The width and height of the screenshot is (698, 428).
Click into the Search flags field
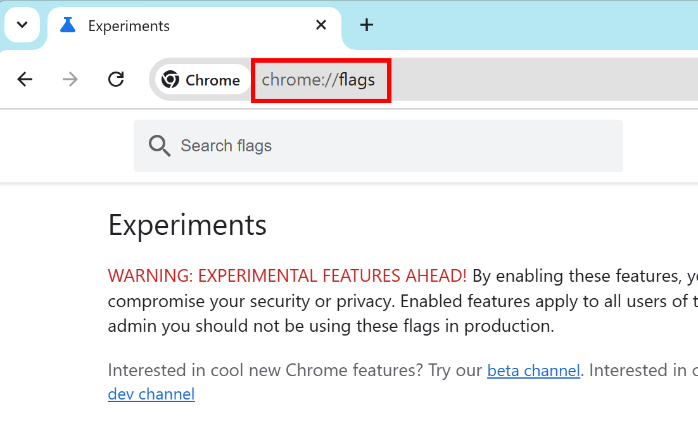click(x=393, y=146)
